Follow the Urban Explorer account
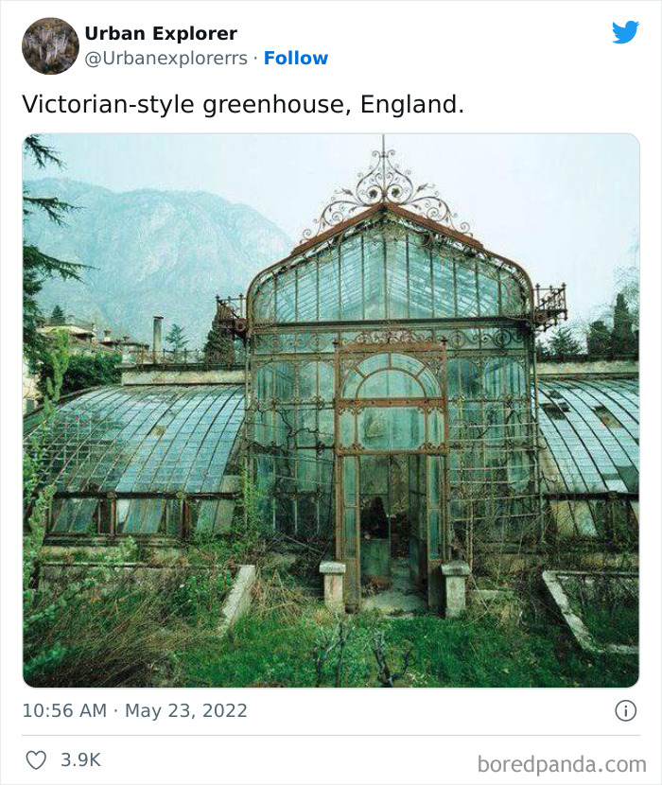Viewport: 662px width, 785px height. (x=296, y=58)
